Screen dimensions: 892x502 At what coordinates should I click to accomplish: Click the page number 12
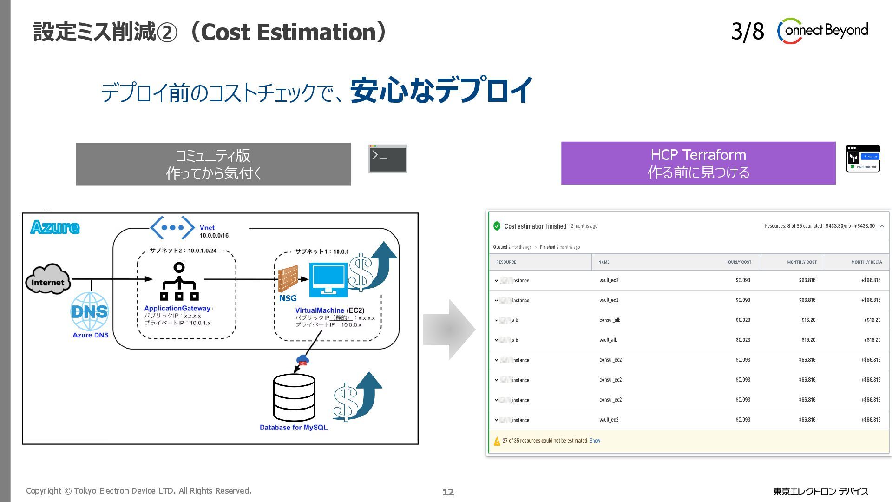448,492
